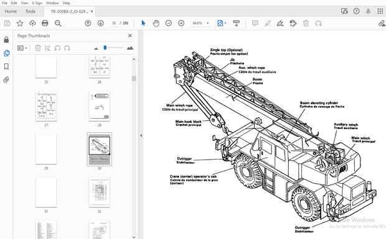Rotate pages clockwise in thumbnails panel
The image size is (386, 239).
tap(67, 48)
